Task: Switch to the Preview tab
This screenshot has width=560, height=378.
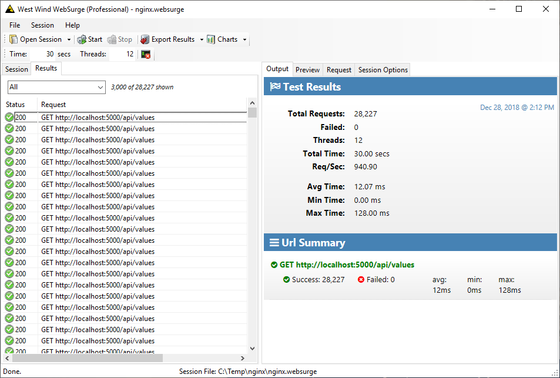Action: [x=307, y=70]
